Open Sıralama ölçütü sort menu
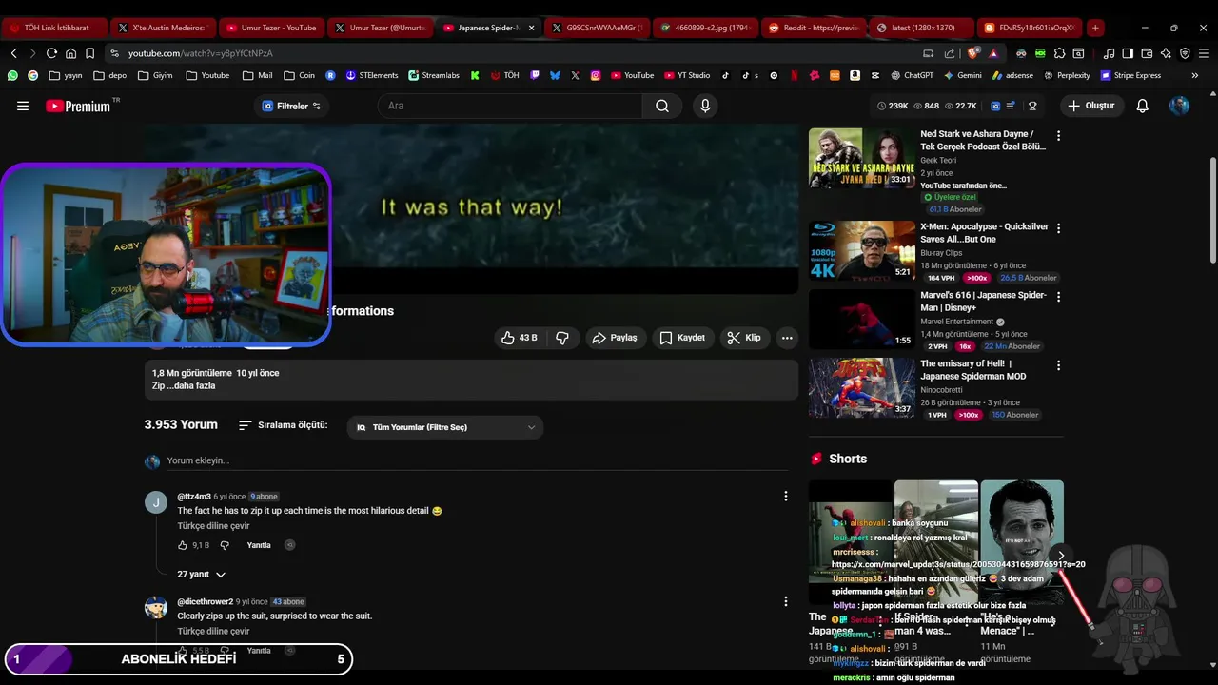 pos(283,425)
